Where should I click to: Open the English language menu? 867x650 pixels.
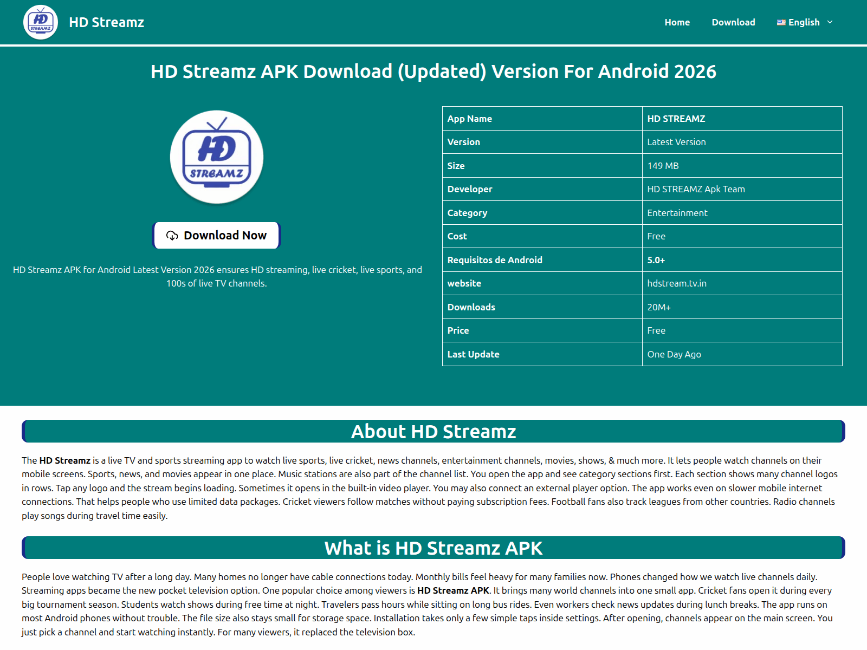coord(805,22)
